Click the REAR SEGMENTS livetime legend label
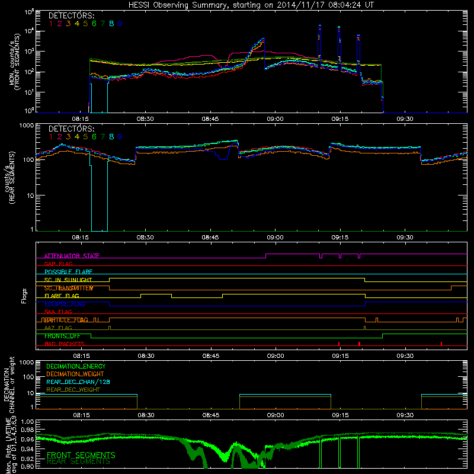The image size is (474, 474). click(79, 462)
